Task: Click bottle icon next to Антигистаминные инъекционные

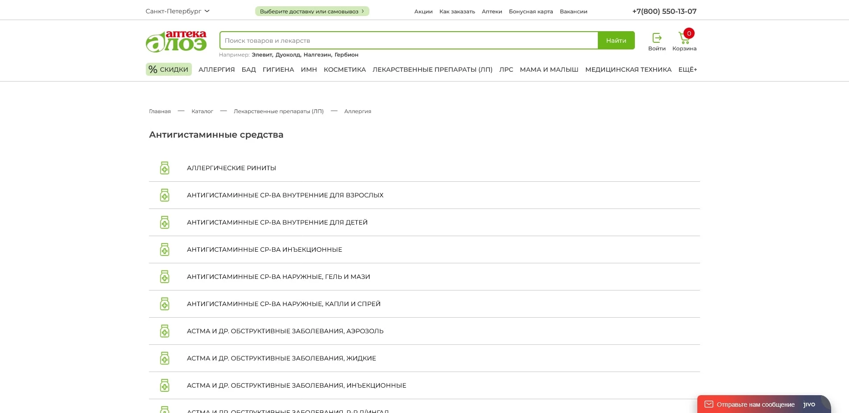Action: [165, 249]
